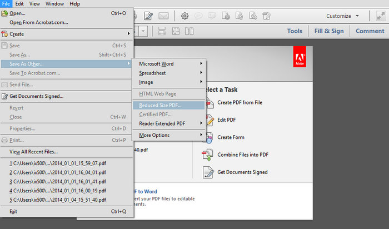Choose Revert in the File menu

click(67, 108)
